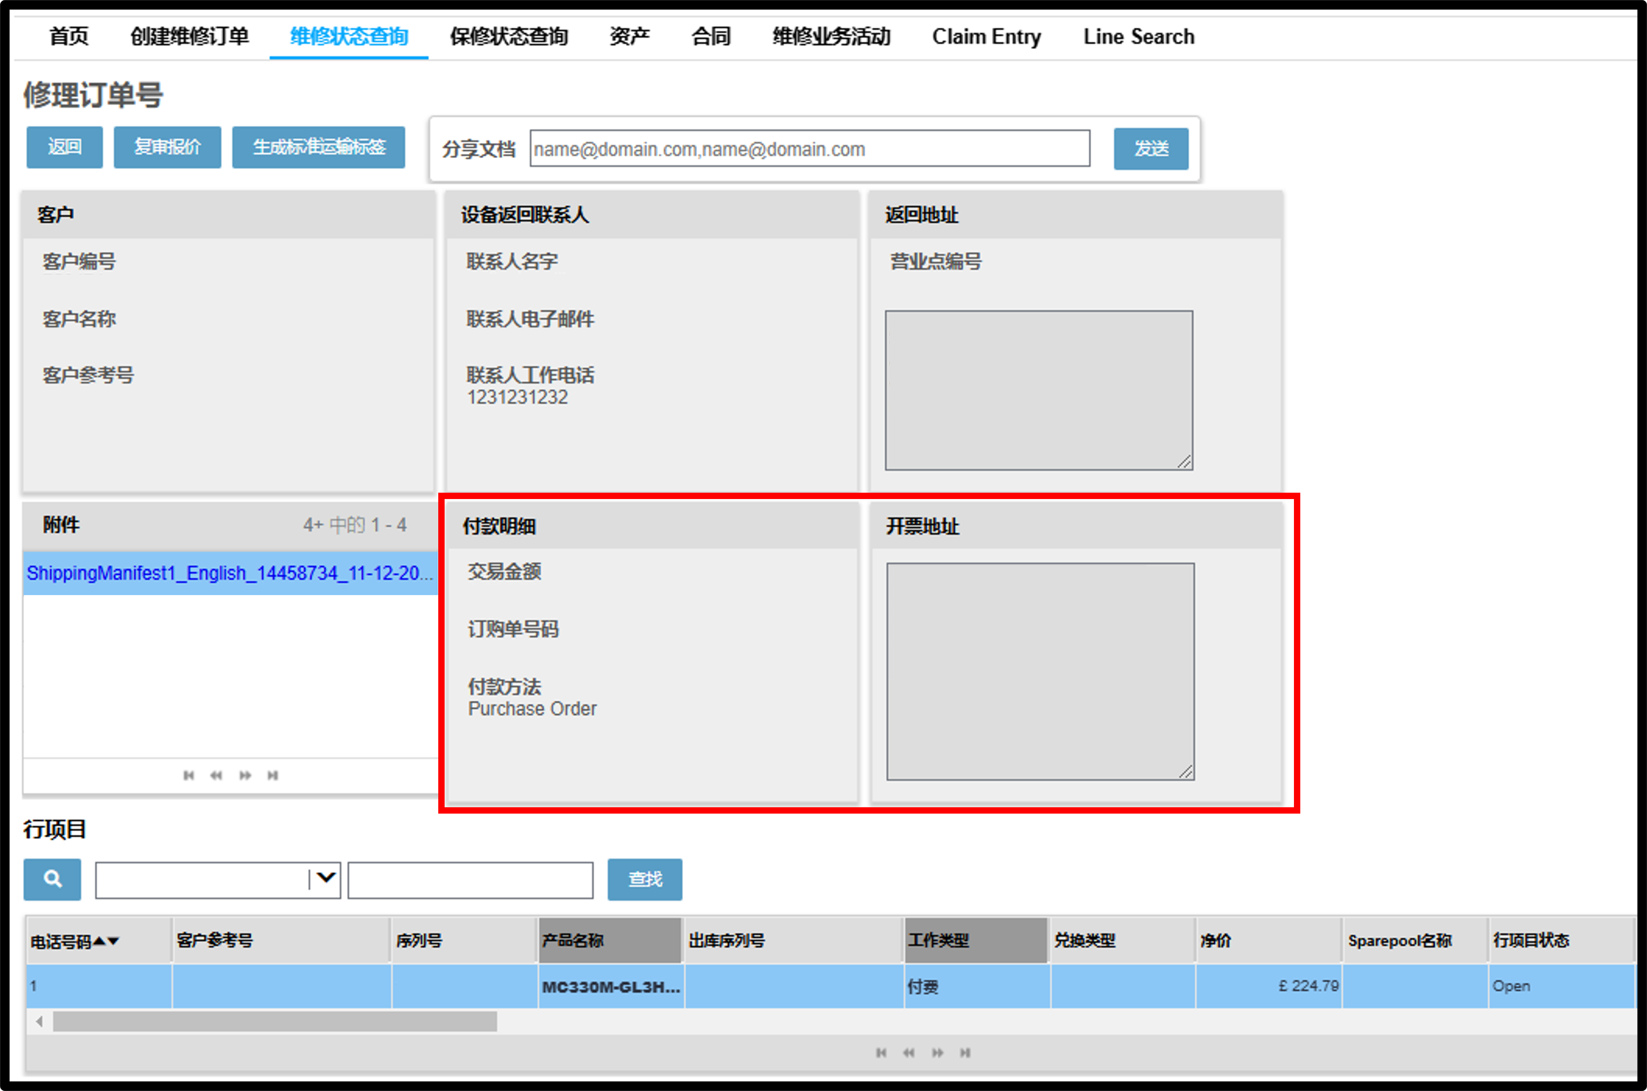Open the 行项目 search field dropdown

325,879
